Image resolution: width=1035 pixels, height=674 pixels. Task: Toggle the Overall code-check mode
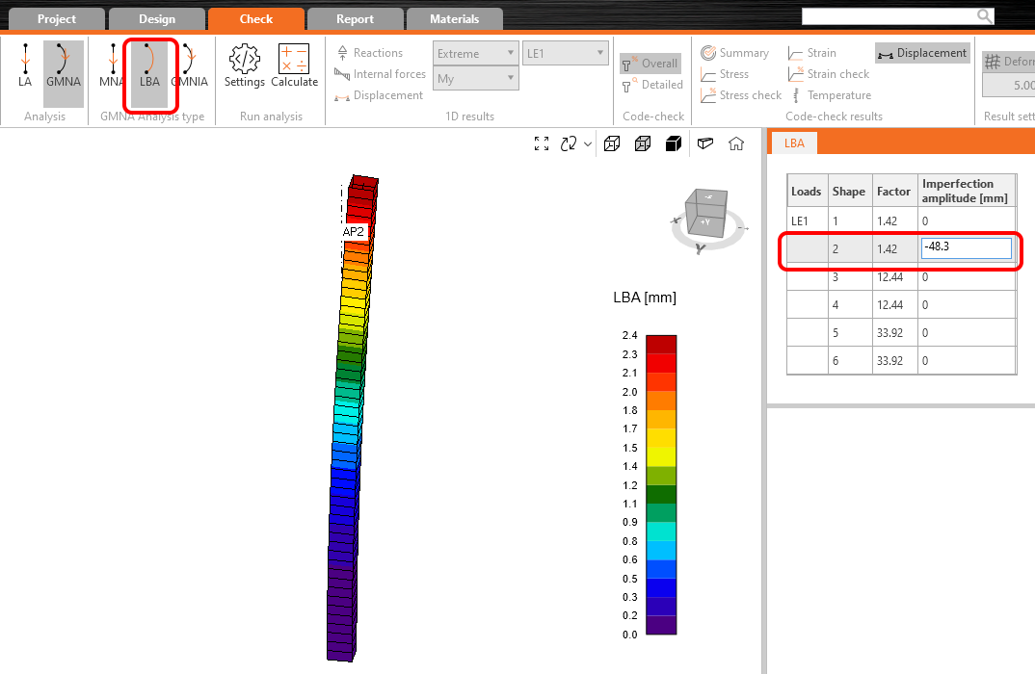coord(650,64)
